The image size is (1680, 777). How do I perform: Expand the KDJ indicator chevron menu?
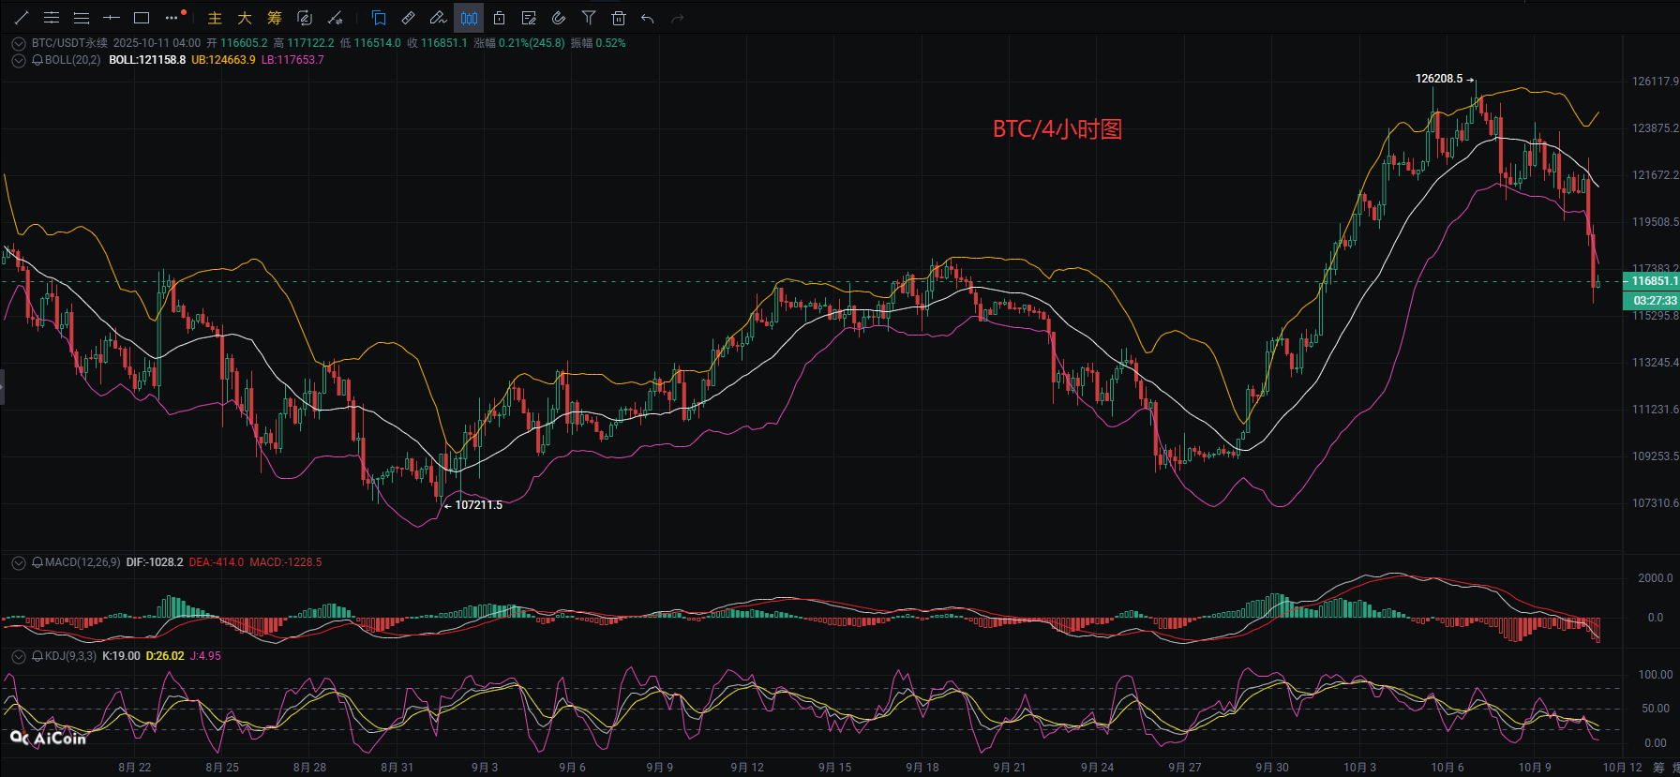[18, 656]
